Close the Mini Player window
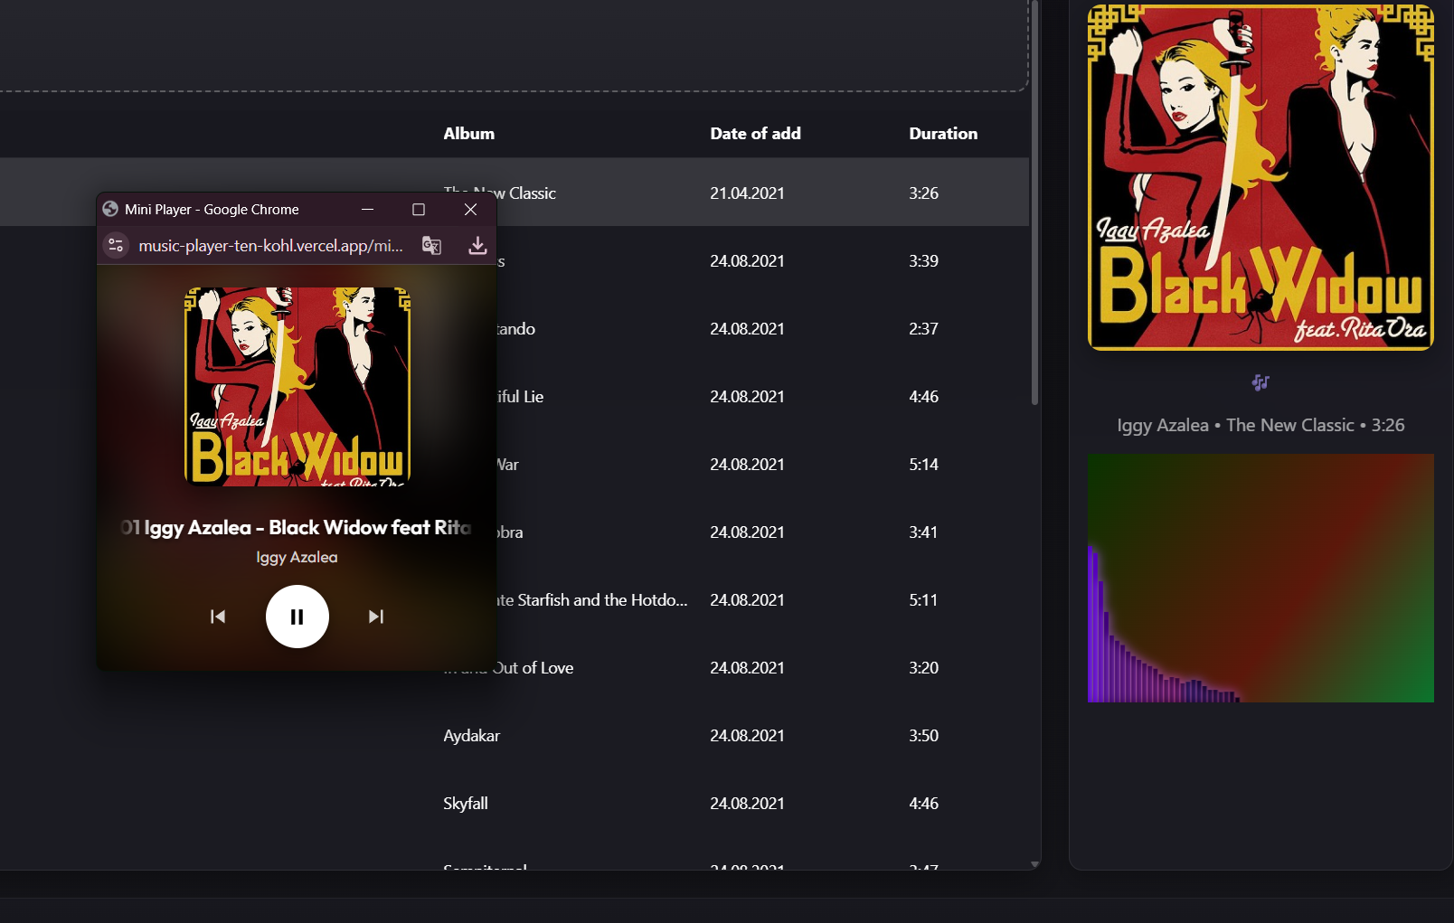This screenshot has height=923, width=1454. [x=470, y=210]
